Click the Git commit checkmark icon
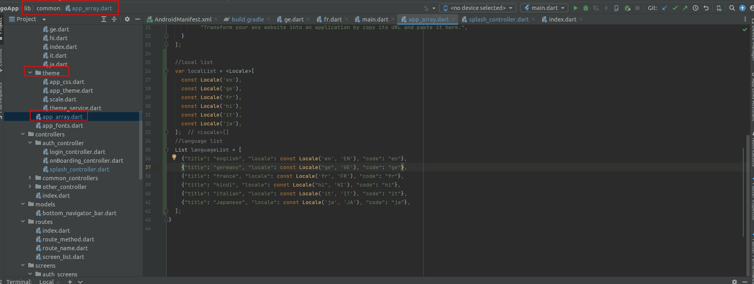754x284 pixels. click(x=675, y=8)
